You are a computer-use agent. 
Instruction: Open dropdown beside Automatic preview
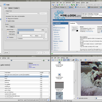(98, 98)
